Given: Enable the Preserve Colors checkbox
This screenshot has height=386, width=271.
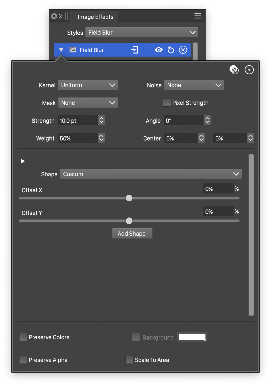Looking at the screenshot, I should pyautogui.click(x=23, y=337).
